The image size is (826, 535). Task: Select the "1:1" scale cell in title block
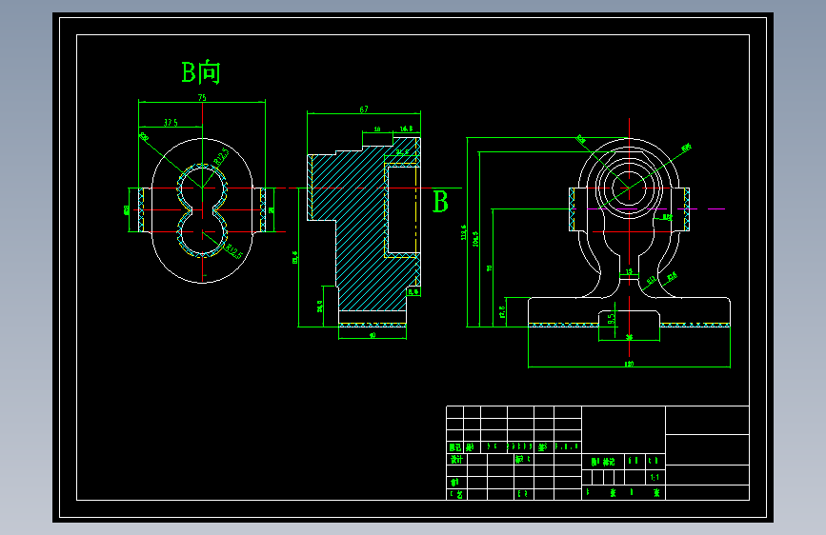point(655,477)
